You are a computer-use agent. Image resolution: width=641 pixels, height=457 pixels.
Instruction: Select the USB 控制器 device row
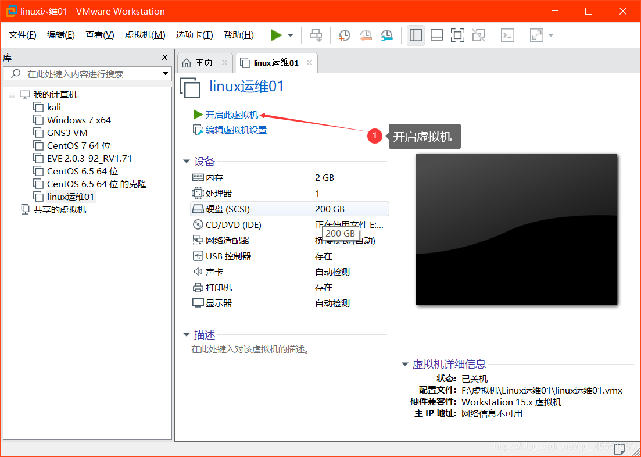[289, 256]
